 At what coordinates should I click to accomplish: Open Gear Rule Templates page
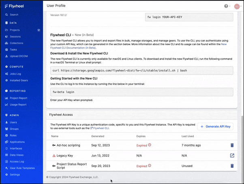pos(22,168)
